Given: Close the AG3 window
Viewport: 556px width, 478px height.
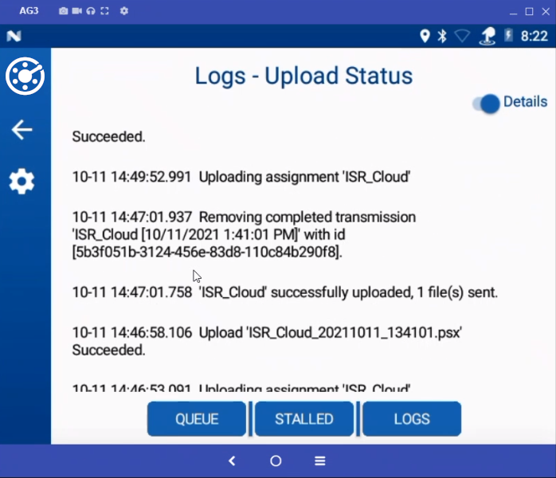Looking at the screenshot, I should click(x=546, y=12).
